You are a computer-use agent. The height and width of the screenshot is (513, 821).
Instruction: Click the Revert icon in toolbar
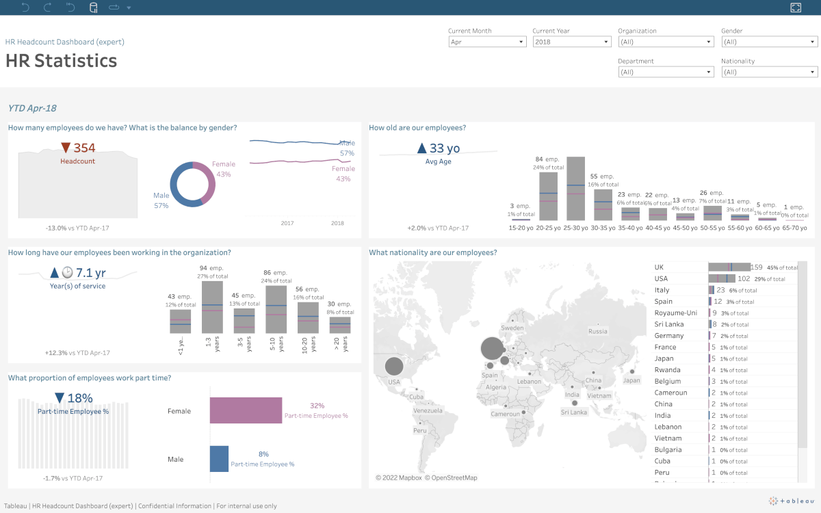[x=70, y=8]
